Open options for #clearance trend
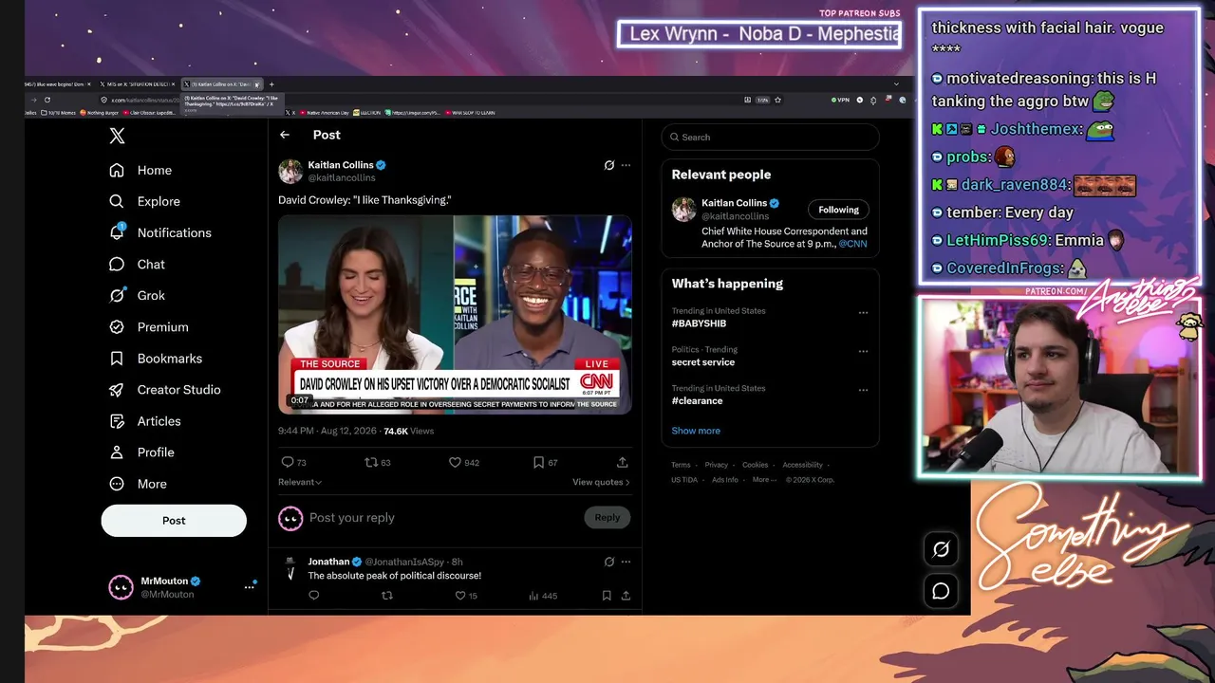This screenshot has height=683, width=1215. [863, 390]
